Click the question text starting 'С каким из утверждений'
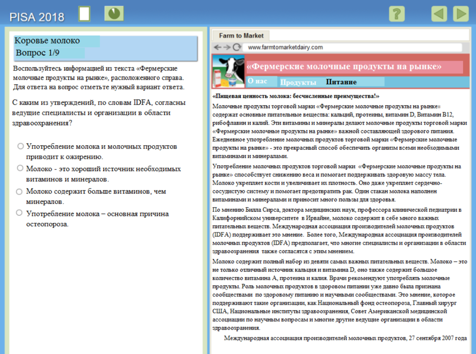Viewport: 476px width, 354px height. pos(99,113)
